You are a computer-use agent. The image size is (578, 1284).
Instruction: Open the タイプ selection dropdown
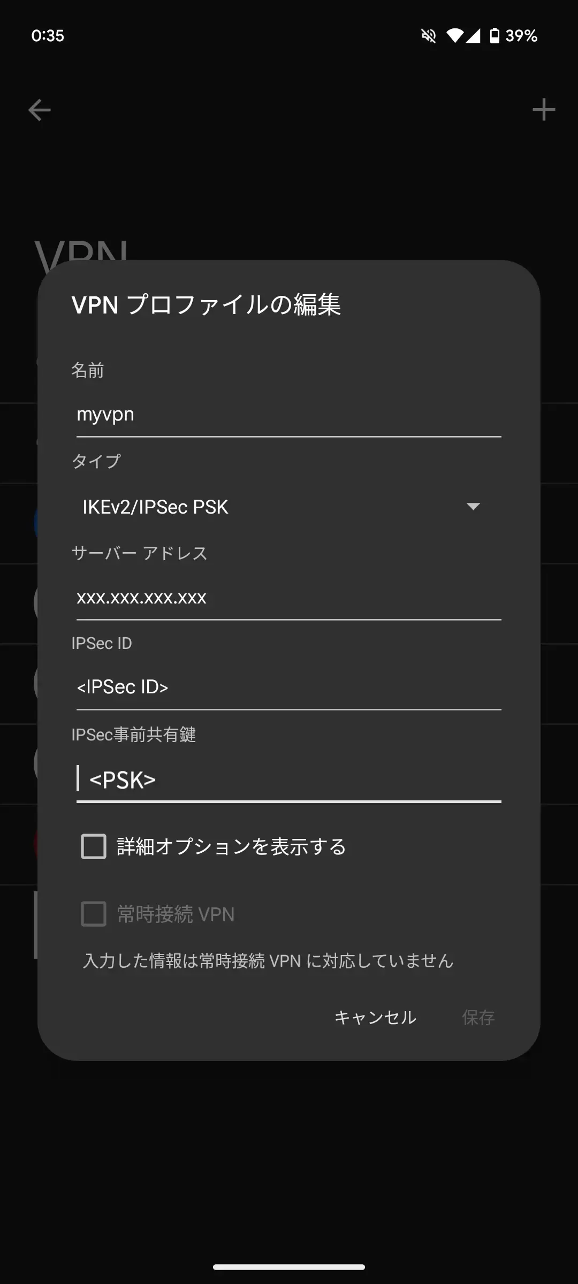coord(289,506)
